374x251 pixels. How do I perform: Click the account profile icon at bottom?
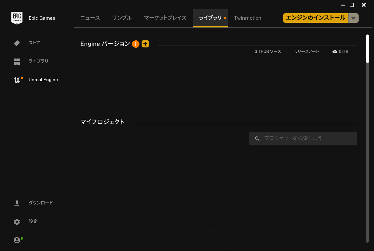(x=17, y=240)
